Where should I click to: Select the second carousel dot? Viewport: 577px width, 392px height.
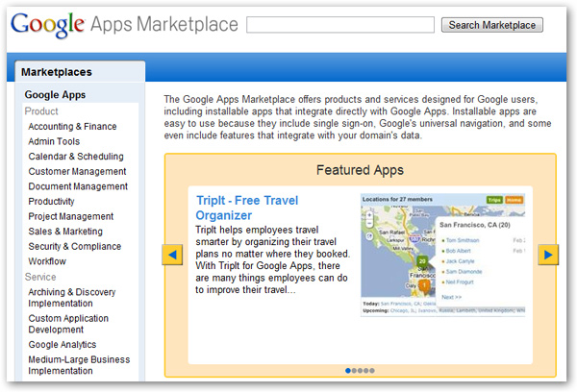click(354, 370)
